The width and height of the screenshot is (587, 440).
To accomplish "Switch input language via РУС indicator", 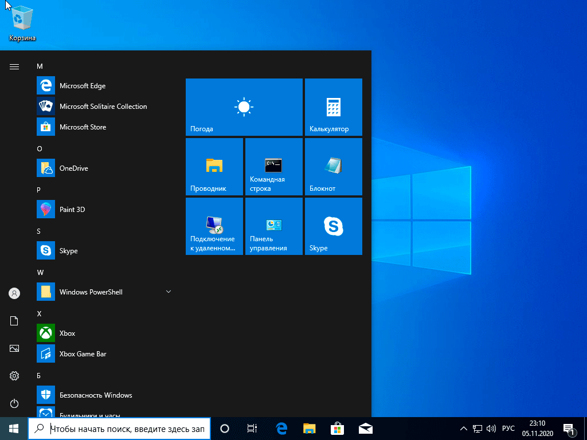I will coord(508,429).
